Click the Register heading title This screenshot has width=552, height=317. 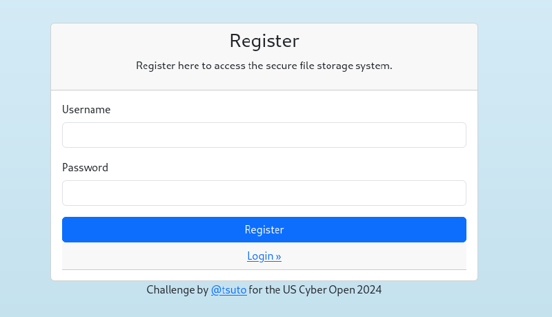(264, 41)
